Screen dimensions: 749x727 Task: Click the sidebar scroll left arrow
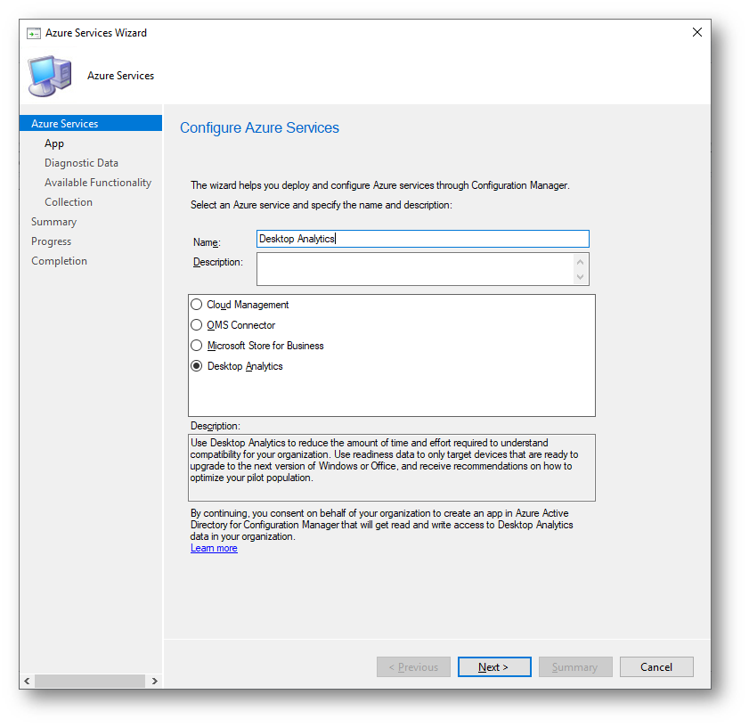click(x=28, y=681)
